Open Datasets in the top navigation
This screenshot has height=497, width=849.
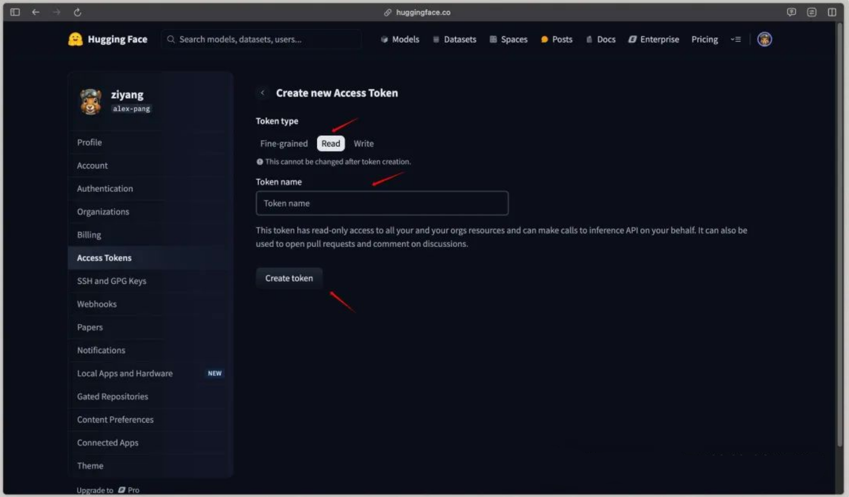point(455,39)
